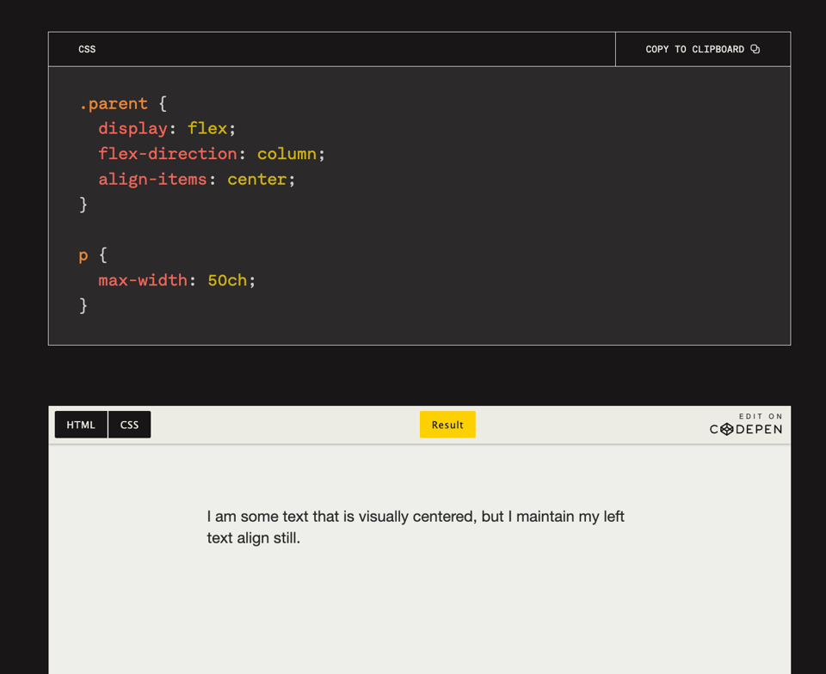Click the .parent selector in the code
Screen dimensions: 826x674
point(114,103)
